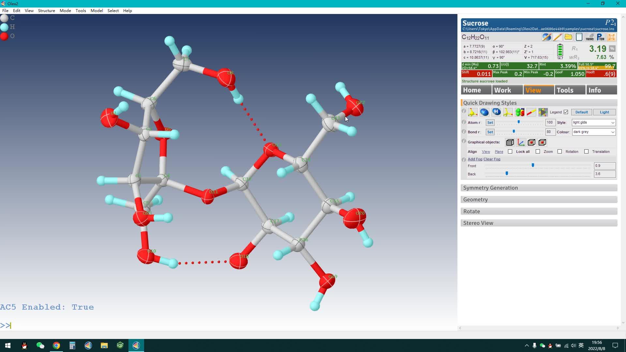Open the PLATON tool icon

click(601, 37)
